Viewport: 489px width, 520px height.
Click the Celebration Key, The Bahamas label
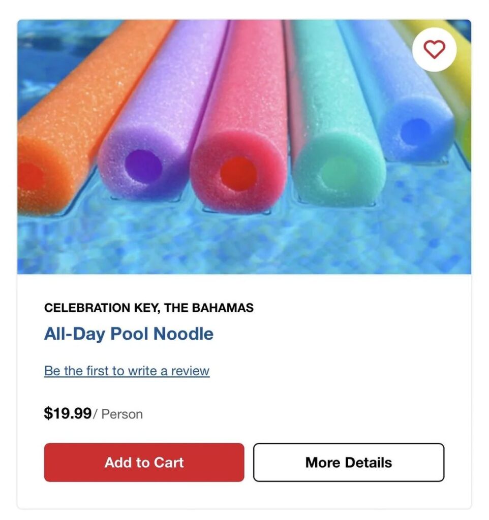tap(148, 308)
